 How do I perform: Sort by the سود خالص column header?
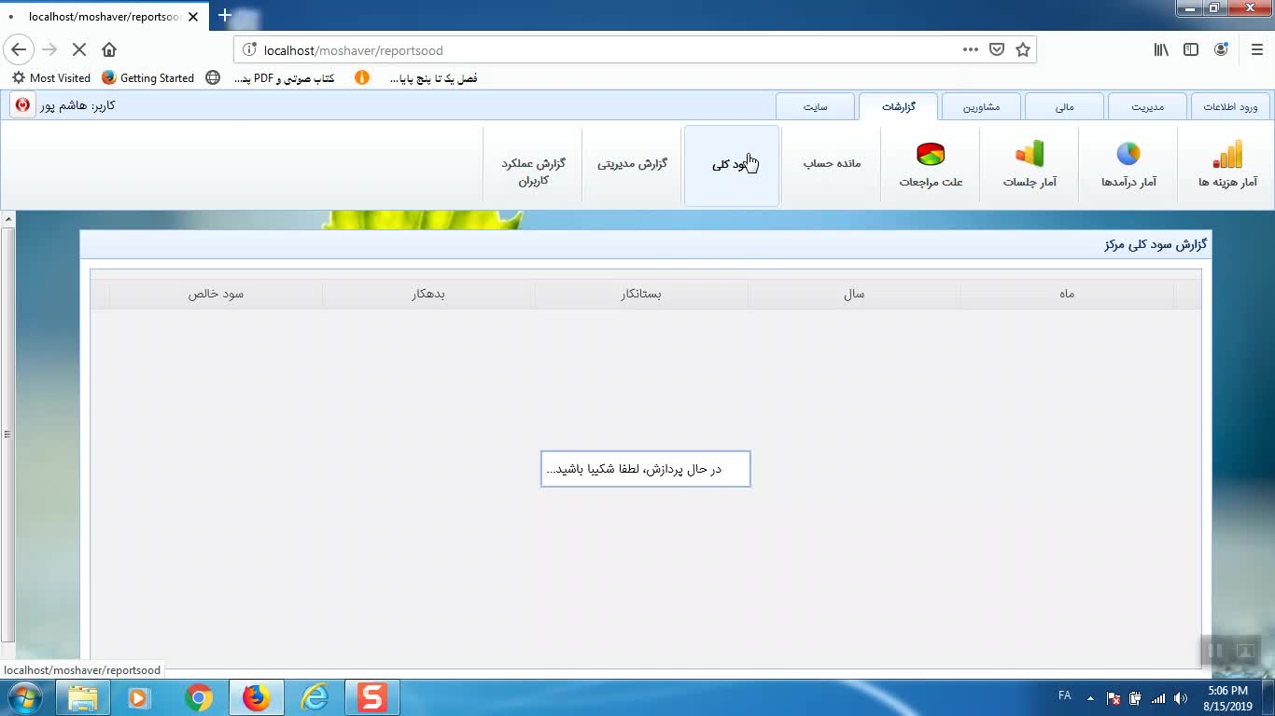click(x=216, y=294)
